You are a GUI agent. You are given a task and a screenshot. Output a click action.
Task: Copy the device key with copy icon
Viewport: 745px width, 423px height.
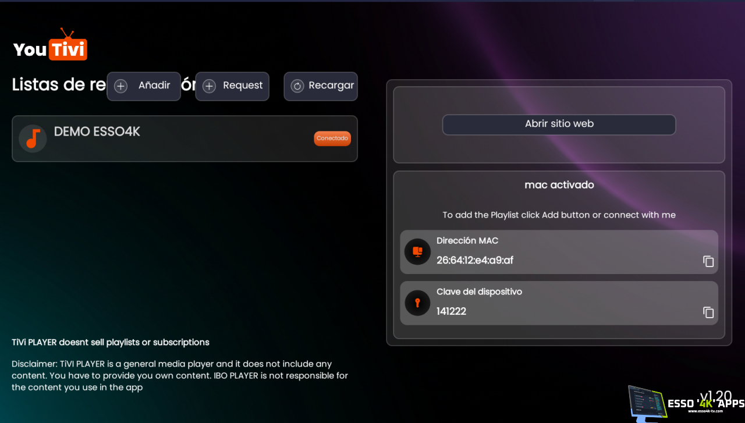[x=708, y=312]
